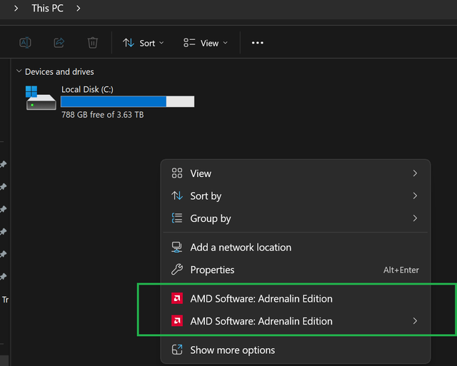Open the See more ellipsis menu
The width and height of the screenshot is (457, 366).
[x=257, y=43]
